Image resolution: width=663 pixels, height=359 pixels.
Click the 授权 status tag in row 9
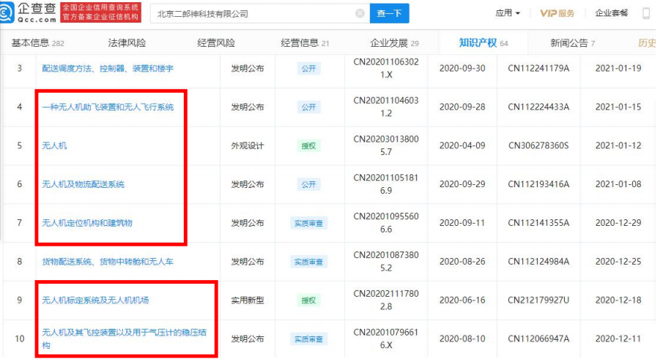pos(308,301)
